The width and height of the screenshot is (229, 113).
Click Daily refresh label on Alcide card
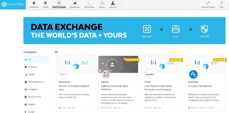pyautogui.click(x=158, y=108)
